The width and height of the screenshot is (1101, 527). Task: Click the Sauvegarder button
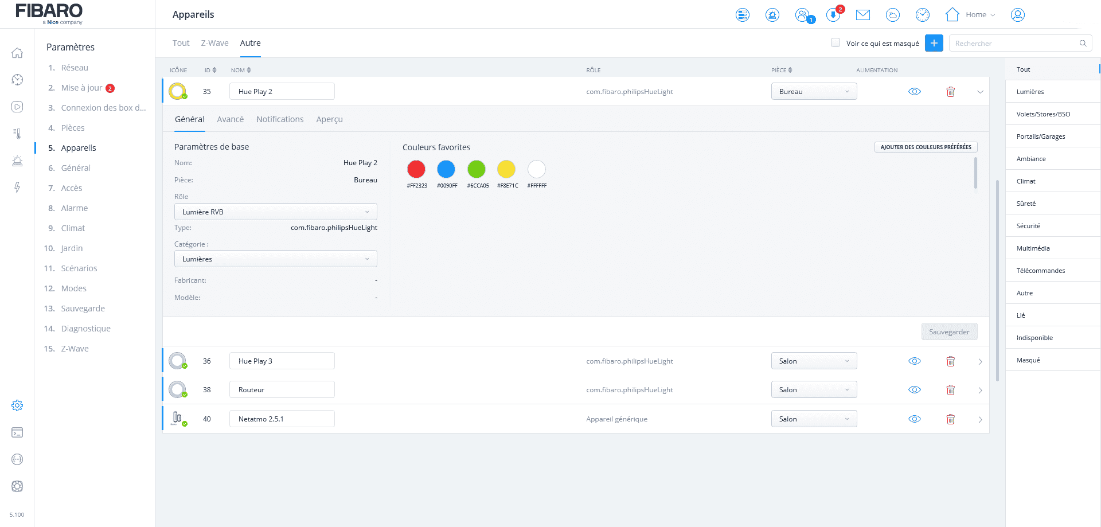(x=949, y=331)
